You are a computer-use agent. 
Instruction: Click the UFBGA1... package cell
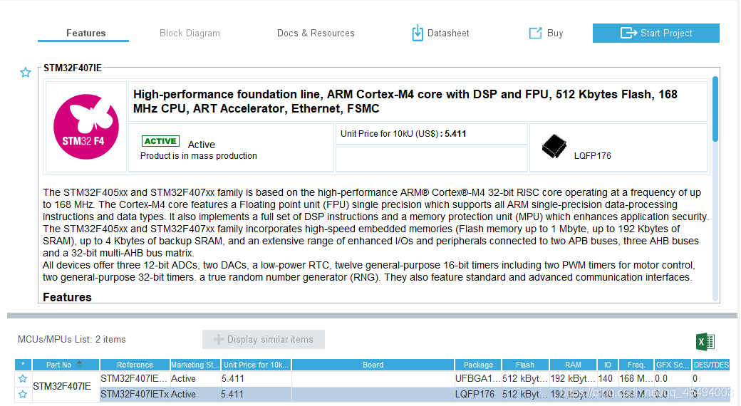[x=478, y=379]
